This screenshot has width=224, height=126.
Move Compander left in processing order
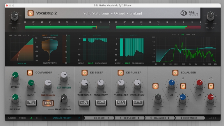(181, 118)
